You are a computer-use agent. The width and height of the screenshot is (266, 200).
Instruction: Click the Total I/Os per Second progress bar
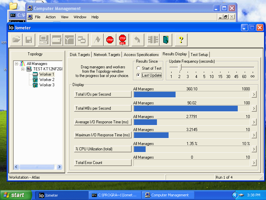[192, 95]
